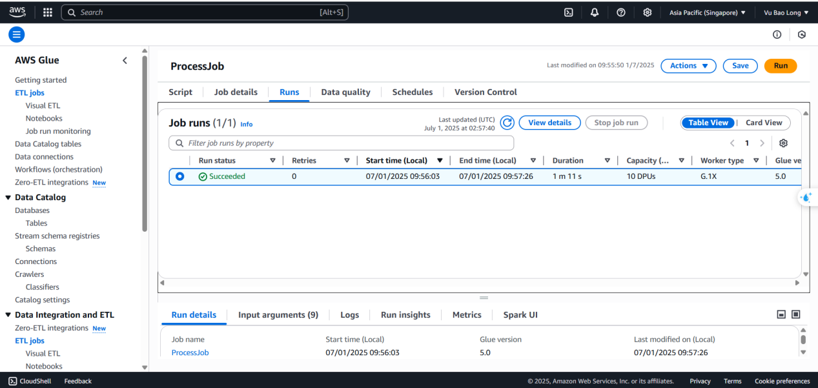The image size is (818, 388).
Task: Open the Logs tab
Action: click(x=349, y=315)
